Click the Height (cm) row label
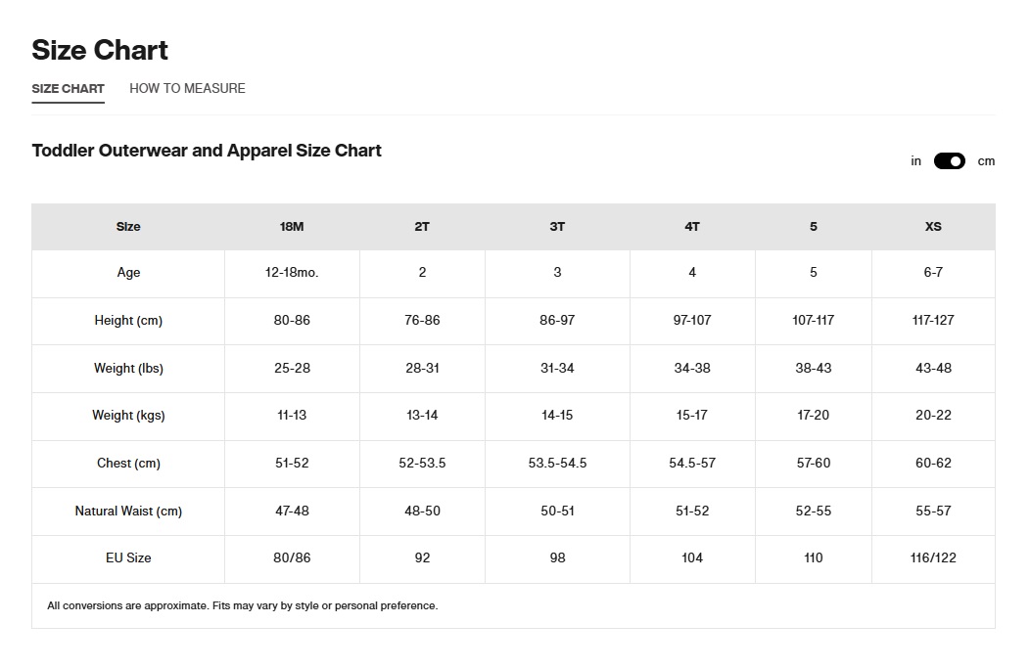1030x668 pixels. tap(128, 321)
